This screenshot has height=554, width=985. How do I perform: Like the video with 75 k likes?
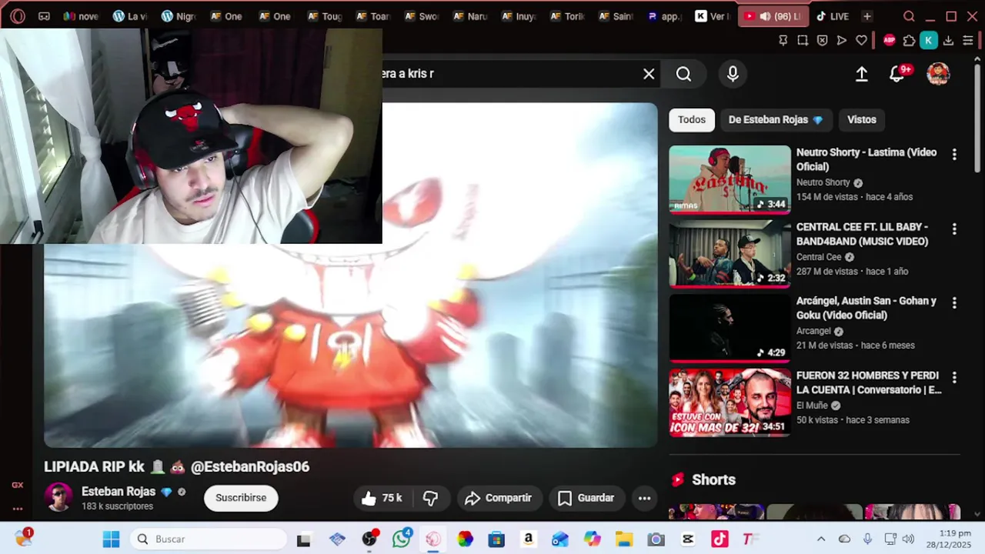382,498
